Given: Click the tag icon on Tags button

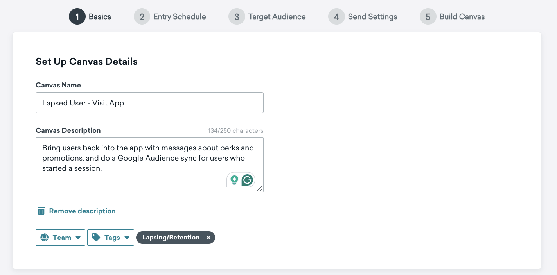Looking at the screenshot, I should pyautogui.click(x=96, y=237).
